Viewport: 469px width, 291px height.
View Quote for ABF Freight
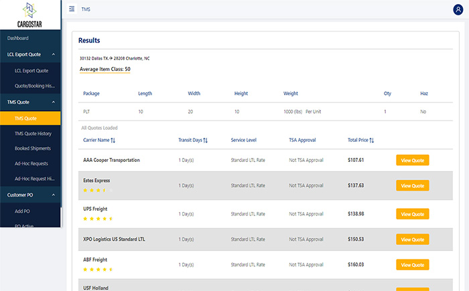coord(413,265)
